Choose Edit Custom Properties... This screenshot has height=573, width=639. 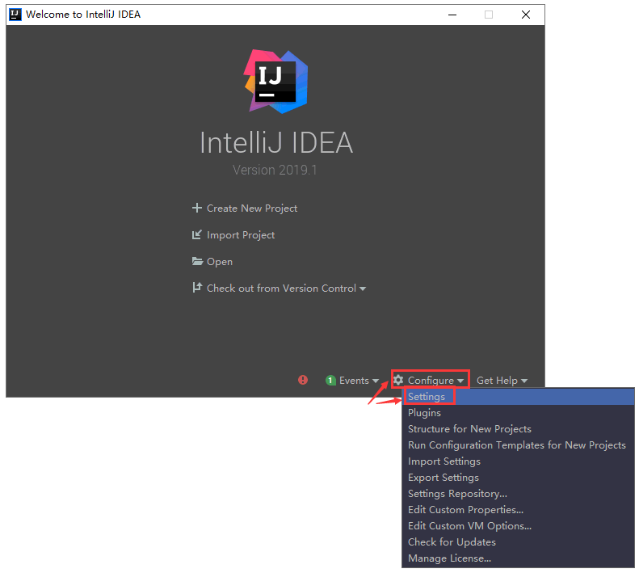pyautogui.click(x=518, y=510)
